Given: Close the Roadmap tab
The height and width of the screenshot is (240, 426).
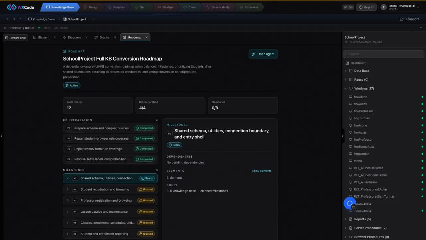Looking at the screenshot, I should tap(146, 37).
